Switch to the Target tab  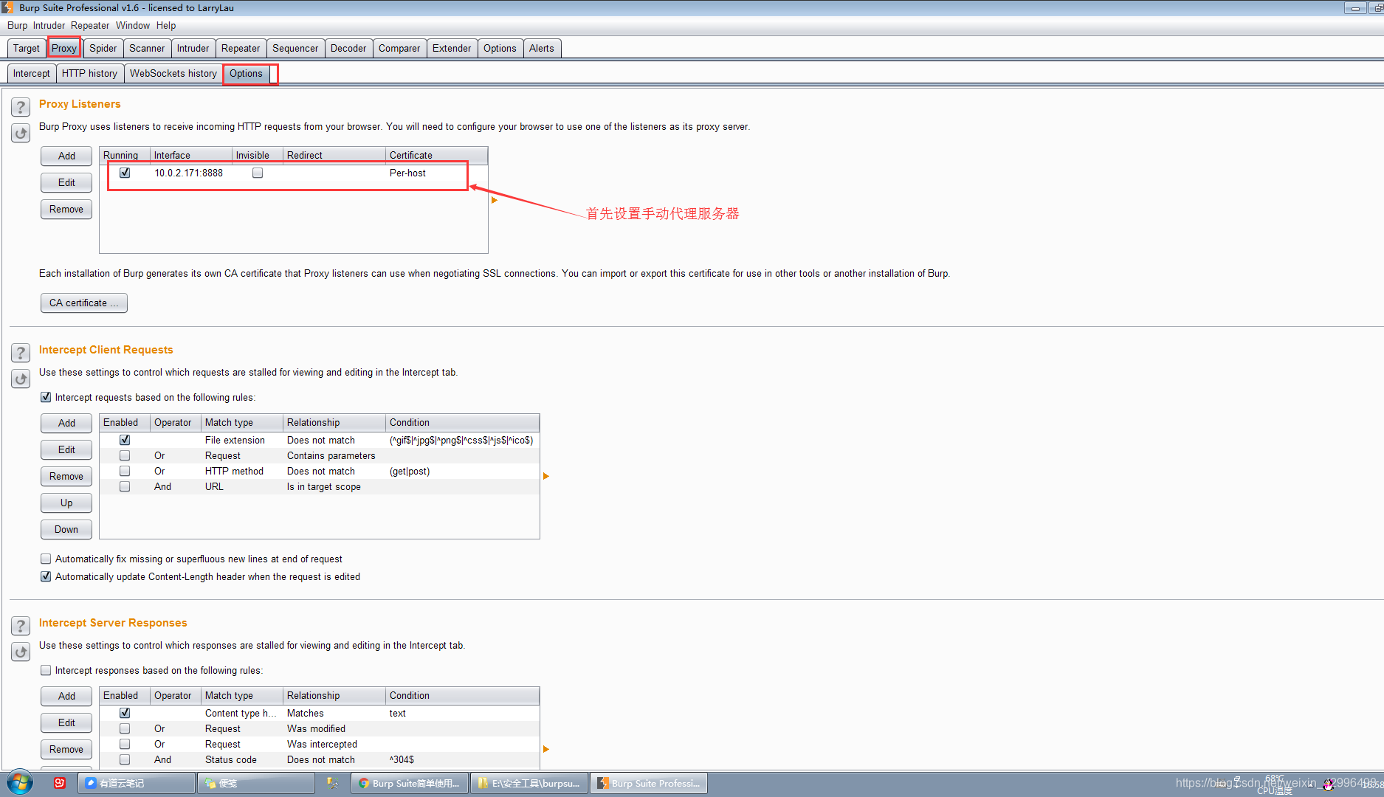pyautogui.click(x=27, y=48)
